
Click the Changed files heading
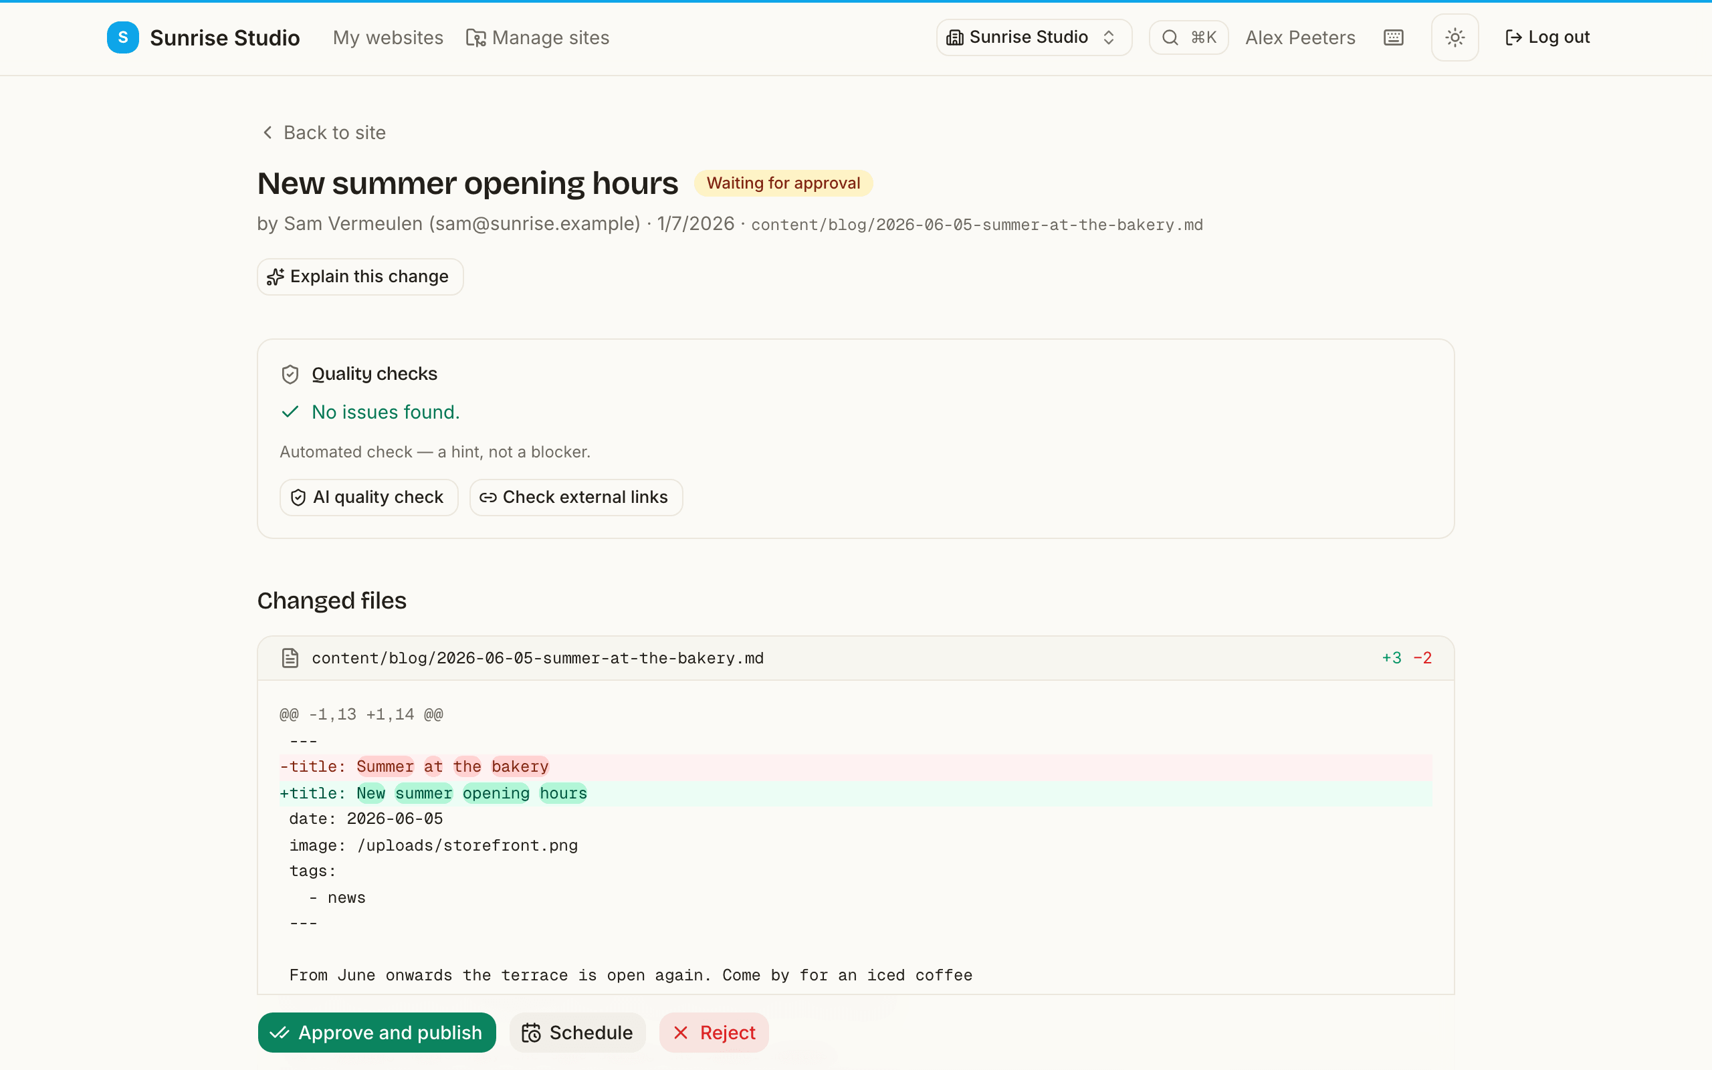pyautogui.click(x=332, y=601)
